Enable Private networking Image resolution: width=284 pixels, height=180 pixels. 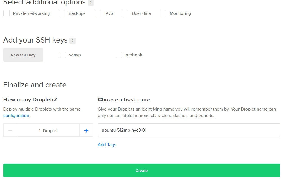pos(6,13)
